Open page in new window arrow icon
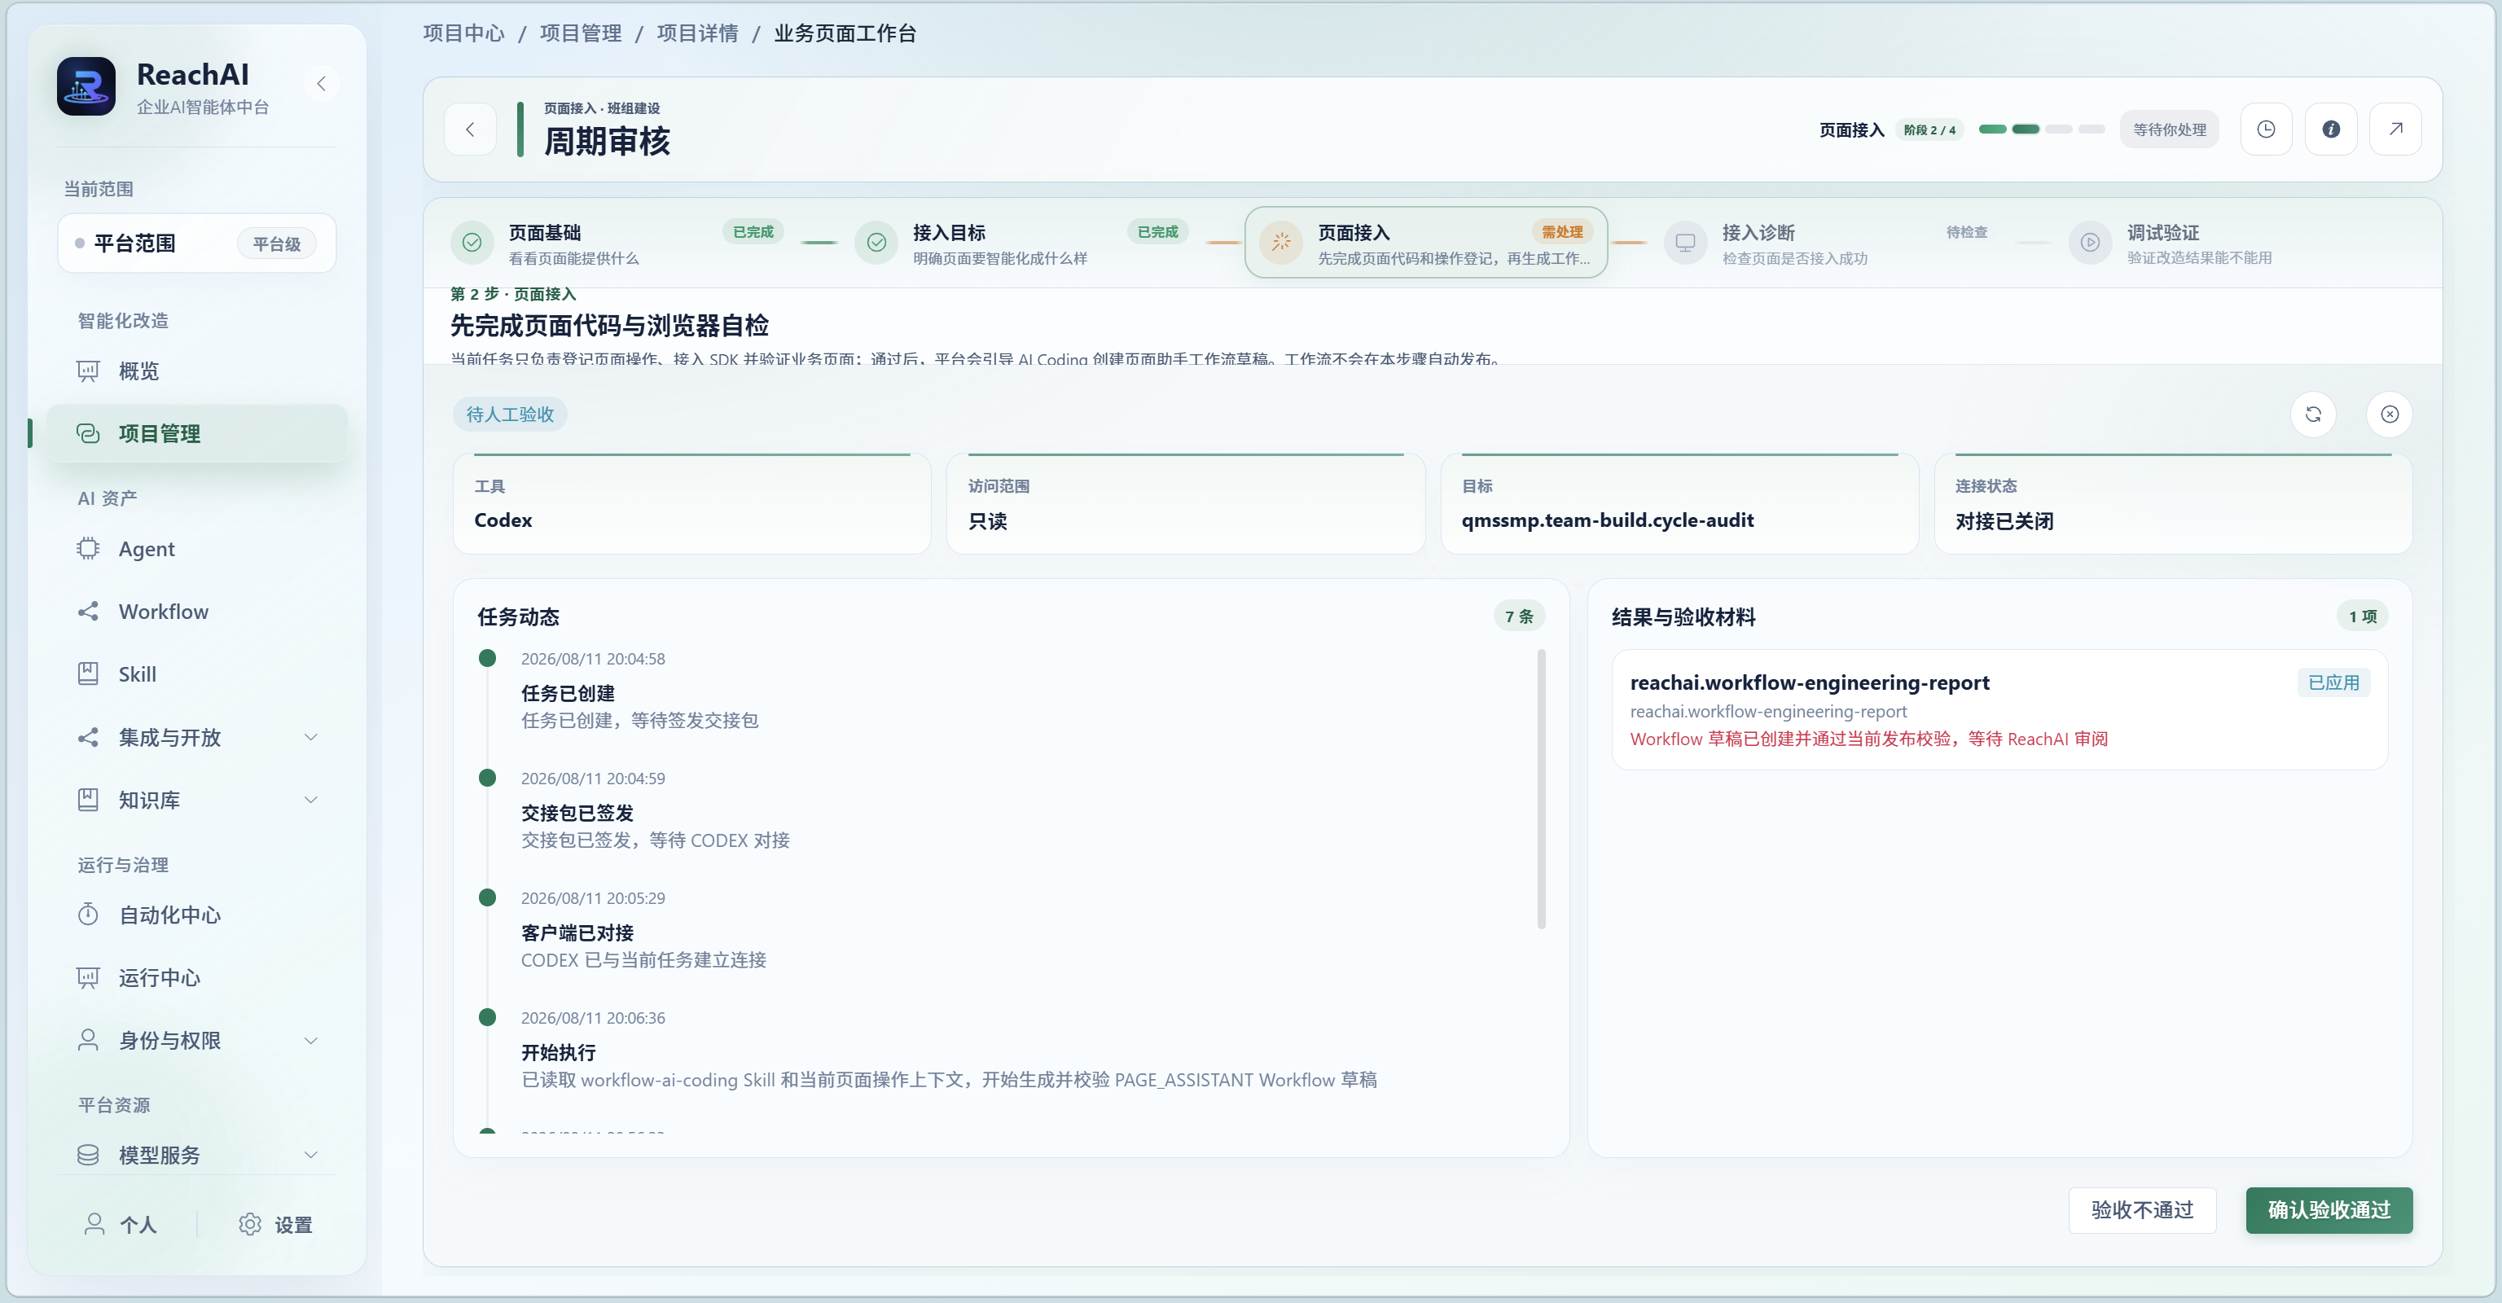Image resolution: width=2502 pixels, height=1303 pixels. (2396, 129)
